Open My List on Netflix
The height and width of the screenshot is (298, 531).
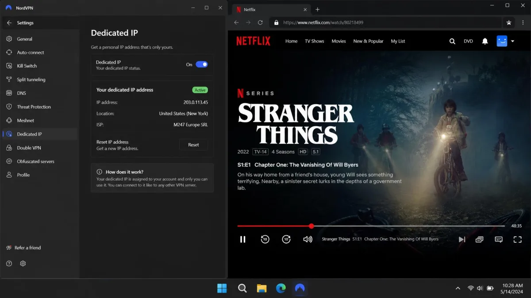point(398,41)
